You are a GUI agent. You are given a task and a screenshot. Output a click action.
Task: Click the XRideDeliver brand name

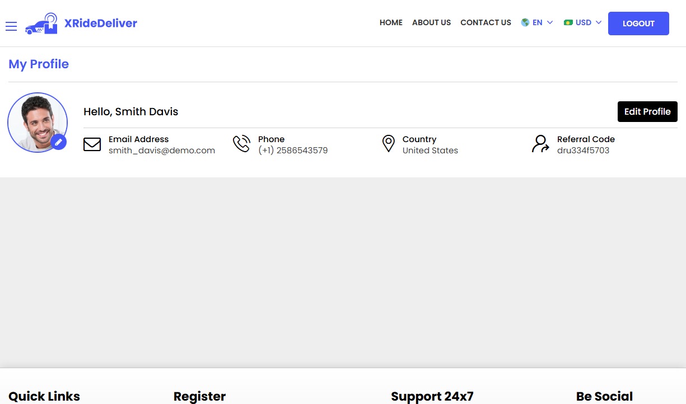[101, 23]
